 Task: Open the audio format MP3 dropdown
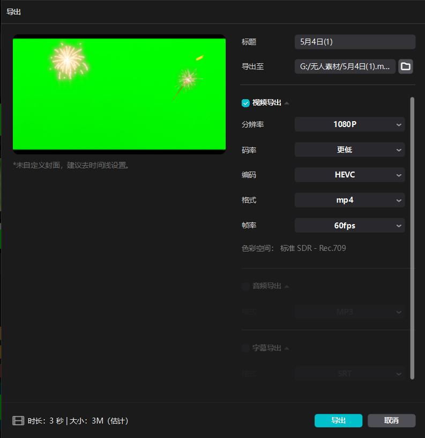click(x=349, y=311)
